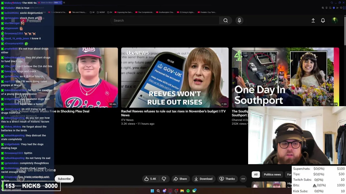Select the All filter chip
Image resolution: width=346 pixels, height=194 pixels.
(x=256, y=174)
